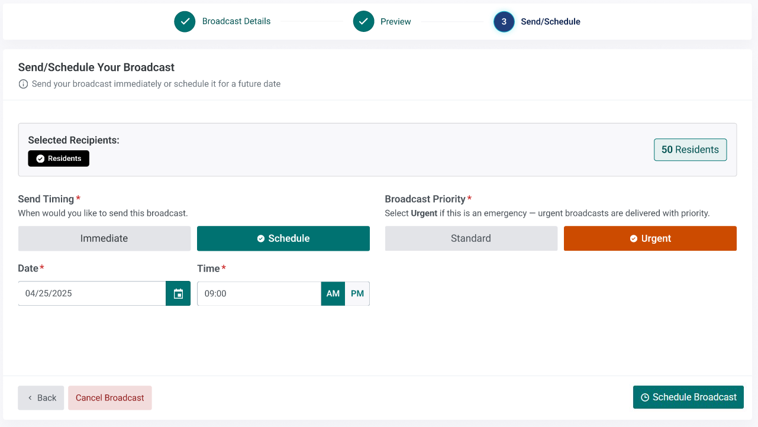Click the 50 Residents count badge
Image resolution: width=758 pixels, height=427 pixels.
coord(690,150)
